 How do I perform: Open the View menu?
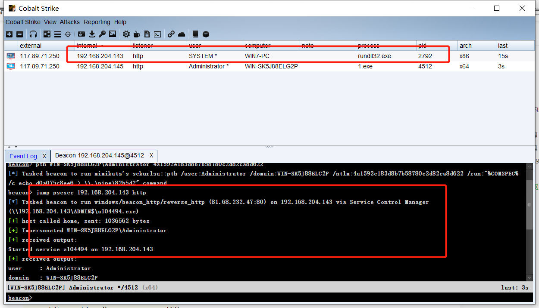point(50,22)
